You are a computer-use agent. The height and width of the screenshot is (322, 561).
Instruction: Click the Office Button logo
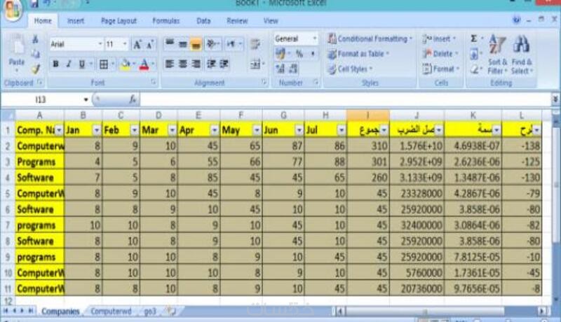[x=13, y=10]
